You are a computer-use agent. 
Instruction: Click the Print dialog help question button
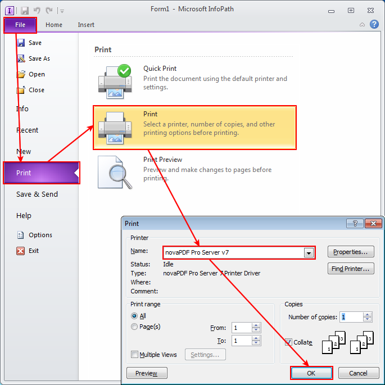(355, 224)
